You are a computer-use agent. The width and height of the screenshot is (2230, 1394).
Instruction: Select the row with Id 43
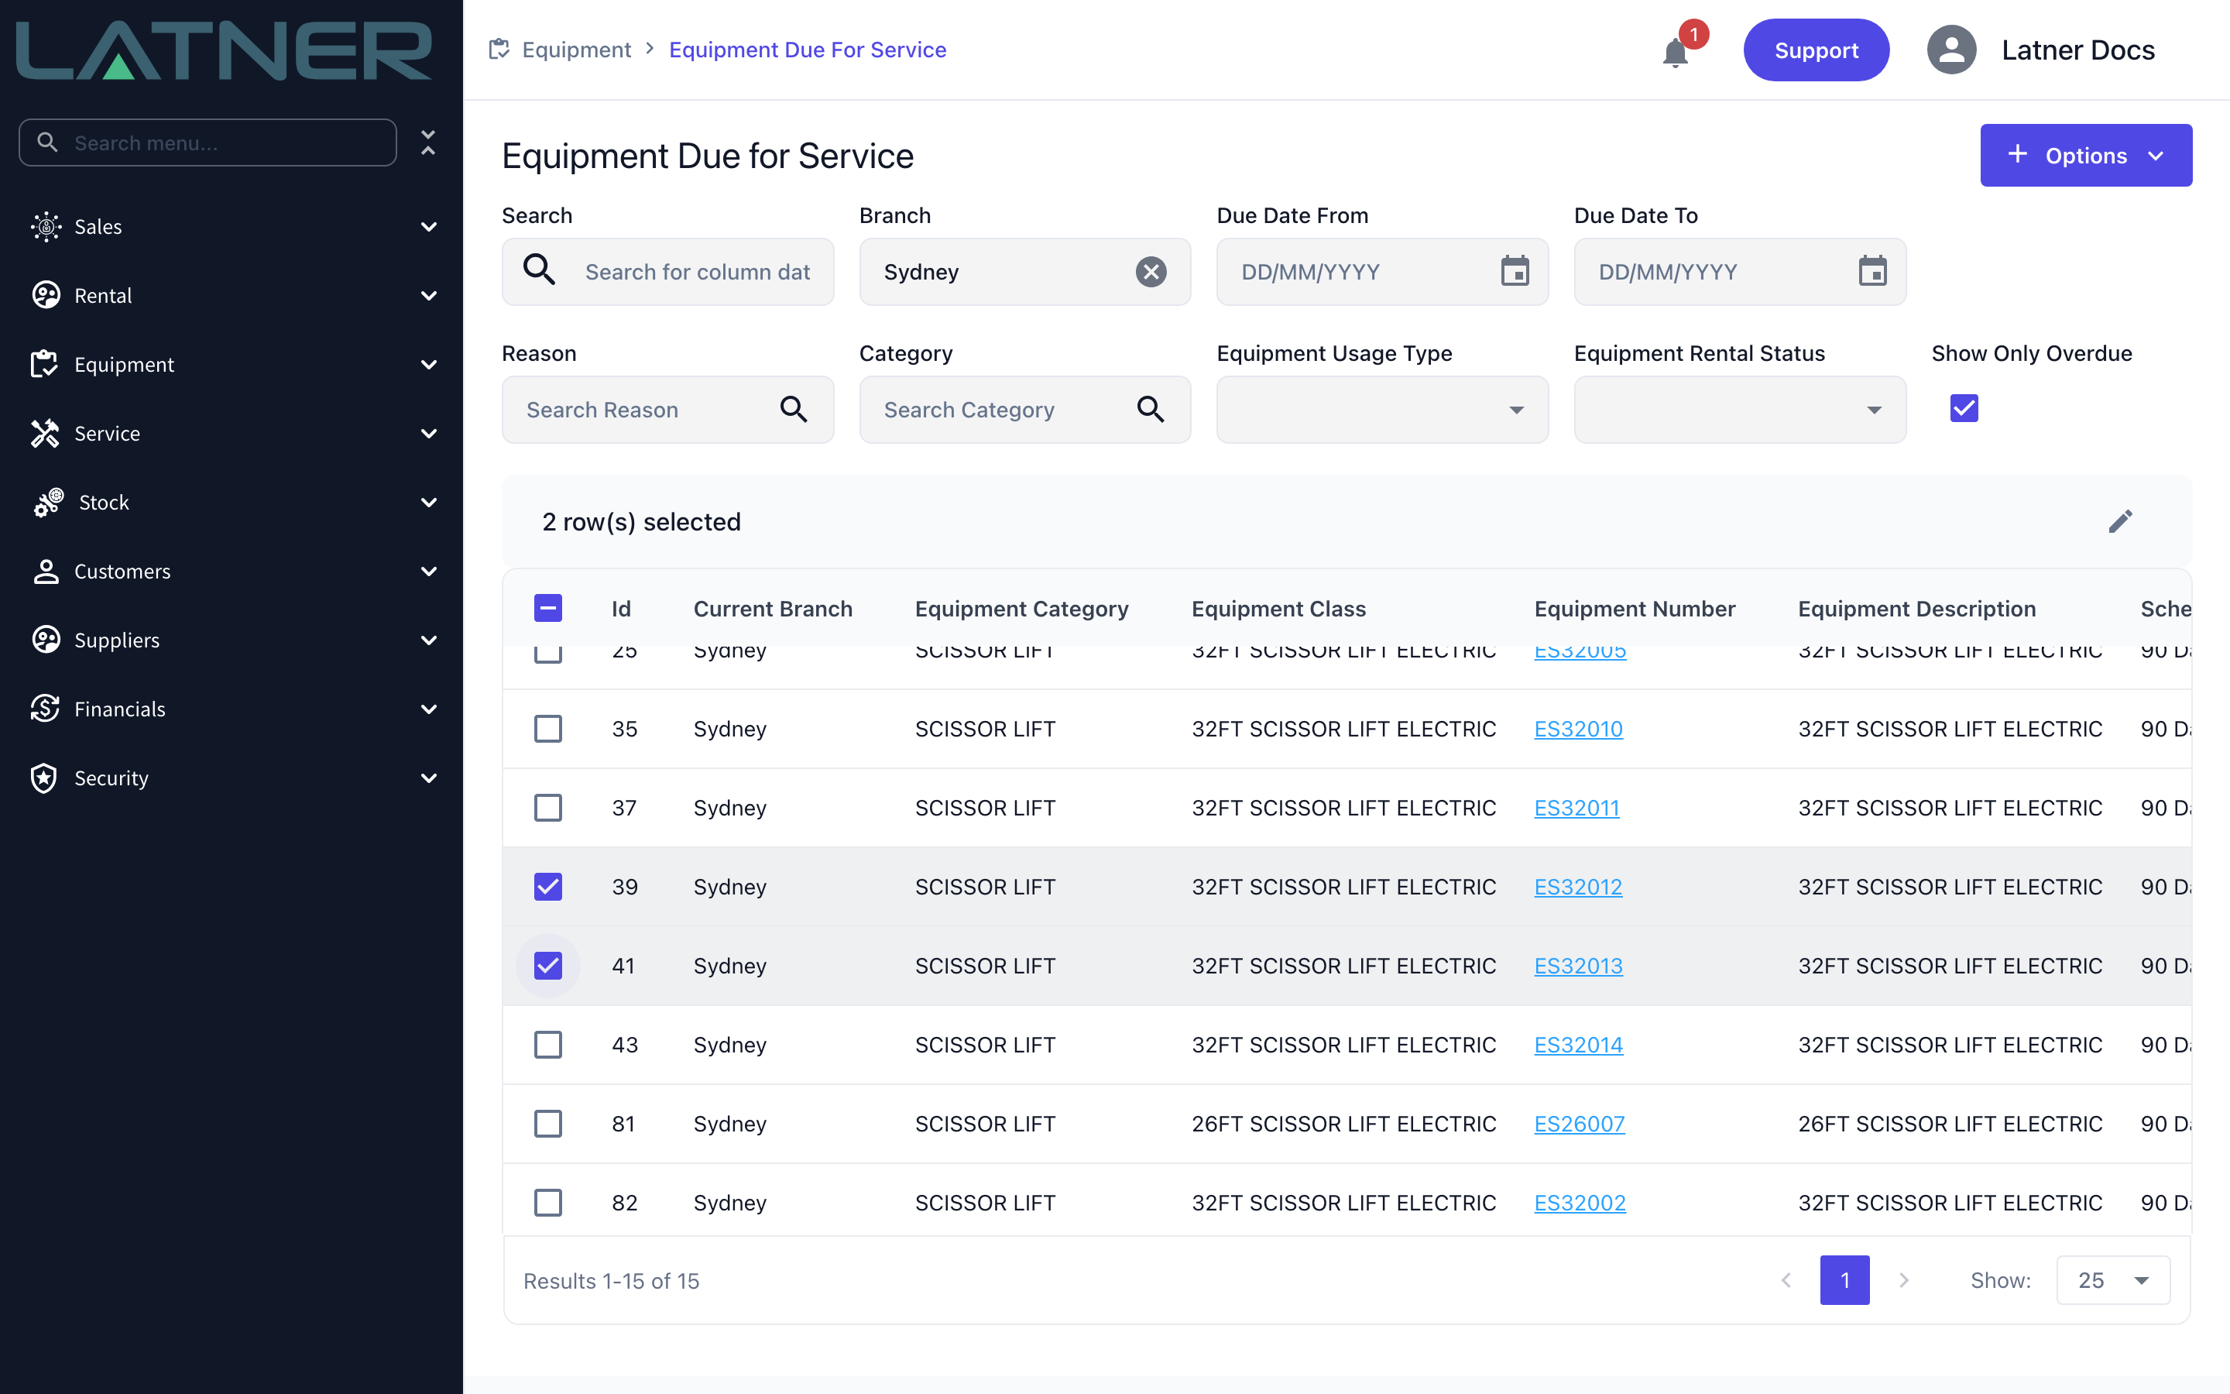pos(548,1045)
